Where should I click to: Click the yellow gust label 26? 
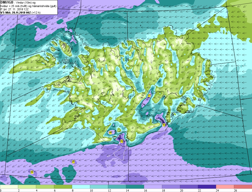click(x=32, y=172)
